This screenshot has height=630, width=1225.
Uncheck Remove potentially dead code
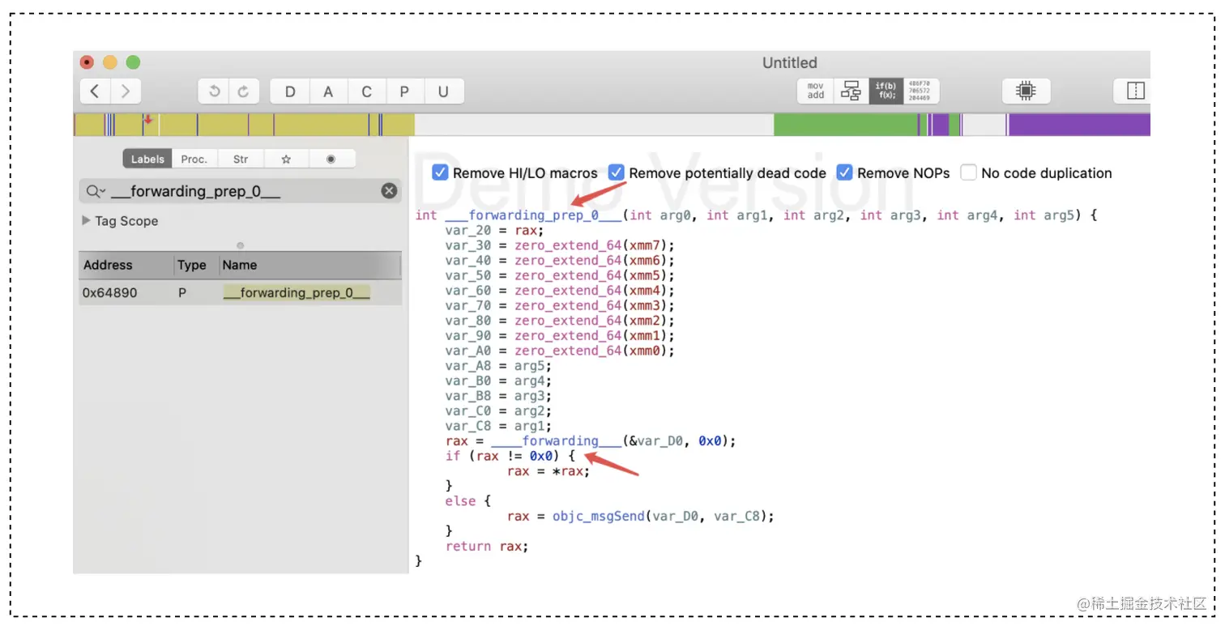point(617,172)
